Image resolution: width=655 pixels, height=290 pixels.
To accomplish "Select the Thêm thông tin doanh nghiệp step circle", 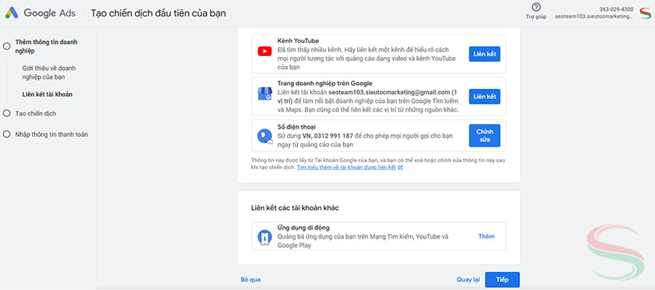I will 6,46.
